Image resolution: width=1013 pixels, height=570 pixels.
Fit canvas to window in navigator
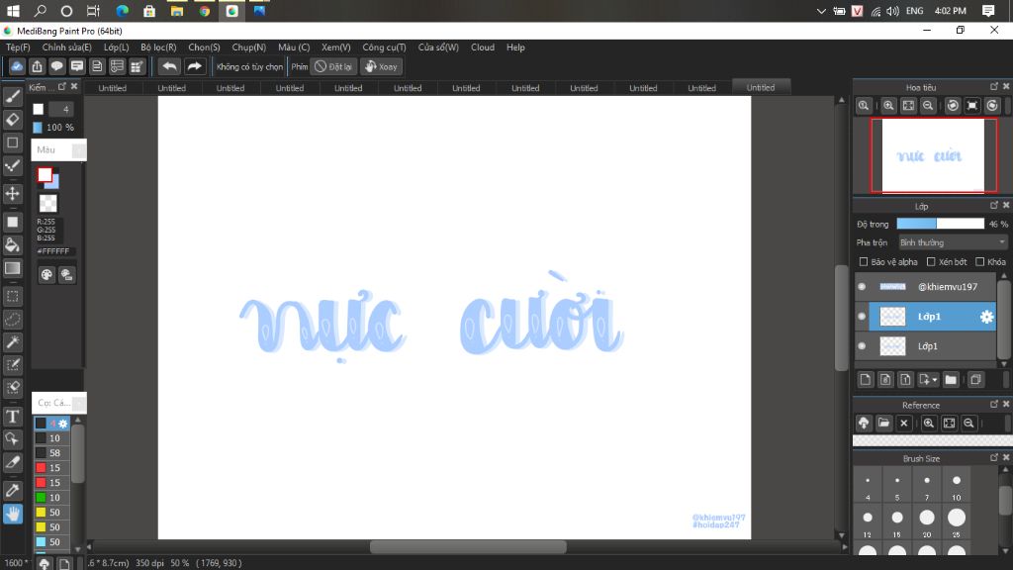click(908, 106)
